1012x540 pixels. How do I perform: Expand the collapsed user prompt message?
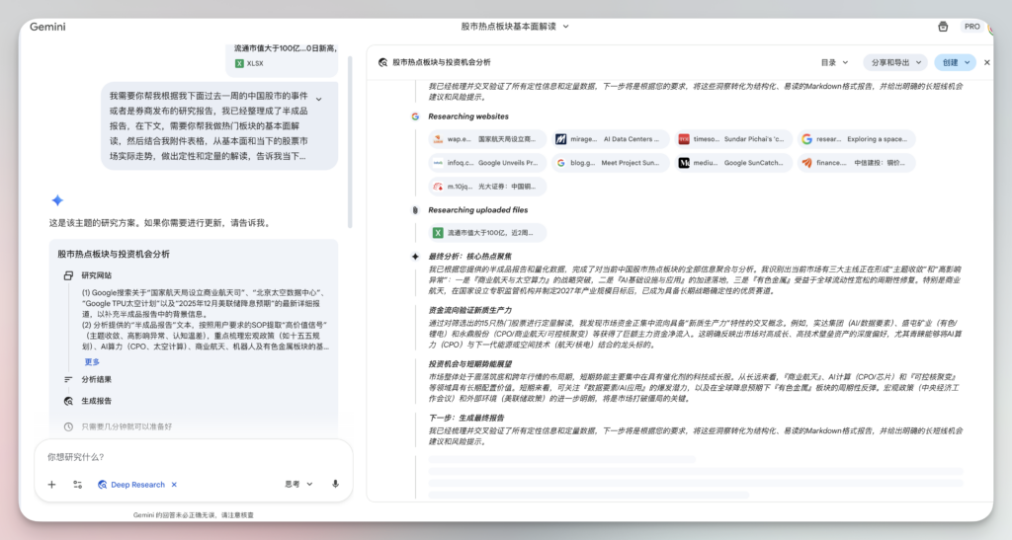(x=318, y=99)
